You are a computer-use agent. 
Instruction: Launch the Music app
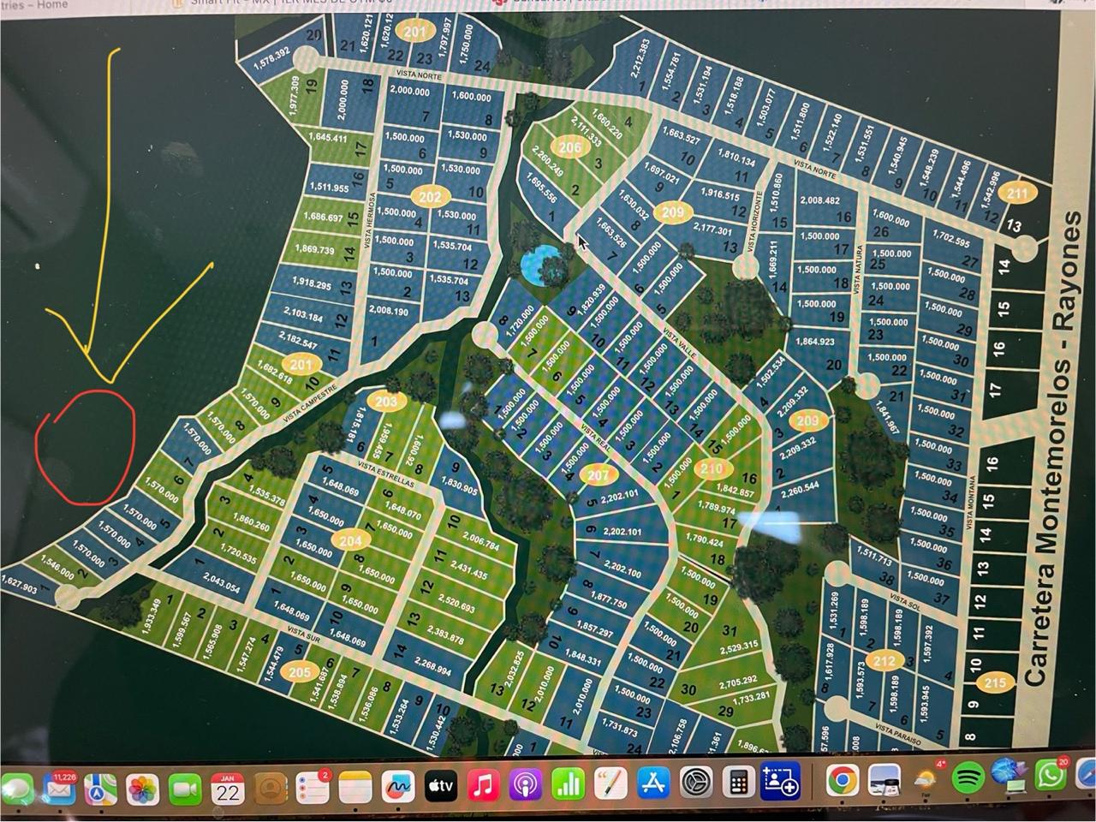(x=483, y=785)
